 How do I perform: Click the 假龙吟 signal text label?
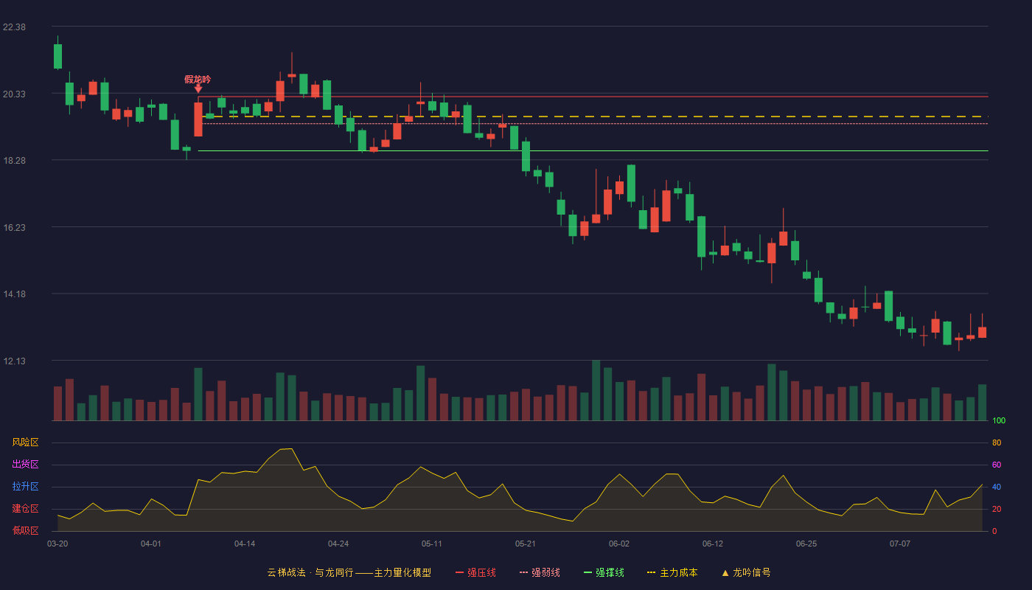tap(198, 79)
